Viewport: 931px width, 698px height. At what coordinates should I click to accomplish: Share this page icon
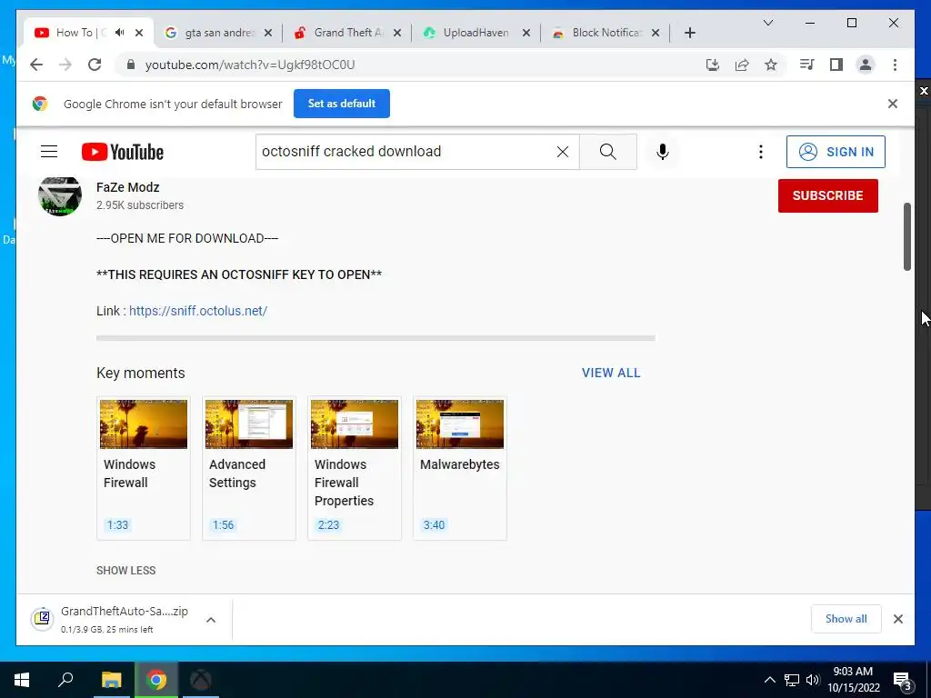click(742, 65)
